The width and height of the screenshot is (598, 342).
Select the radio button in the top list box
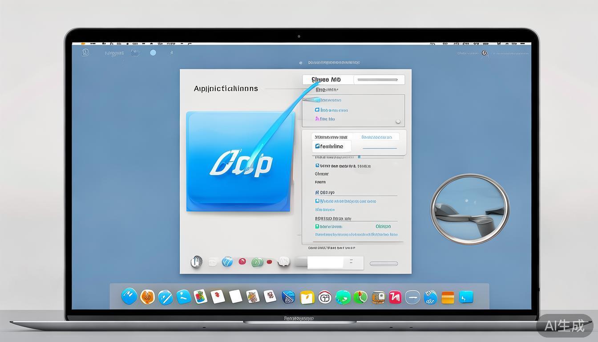tap(398, 121)
